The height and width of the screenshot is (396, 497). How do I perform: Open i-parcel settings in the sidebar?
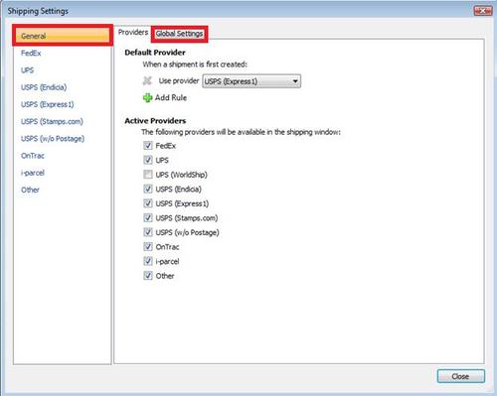click(33, 173)
